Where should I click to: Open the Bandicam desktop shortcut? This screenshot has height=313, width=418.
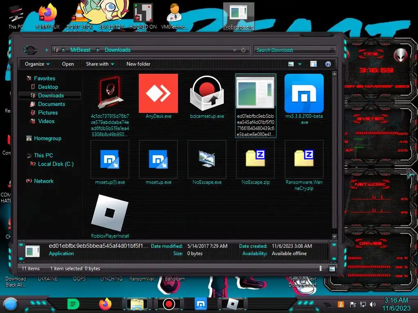[175, 279]
